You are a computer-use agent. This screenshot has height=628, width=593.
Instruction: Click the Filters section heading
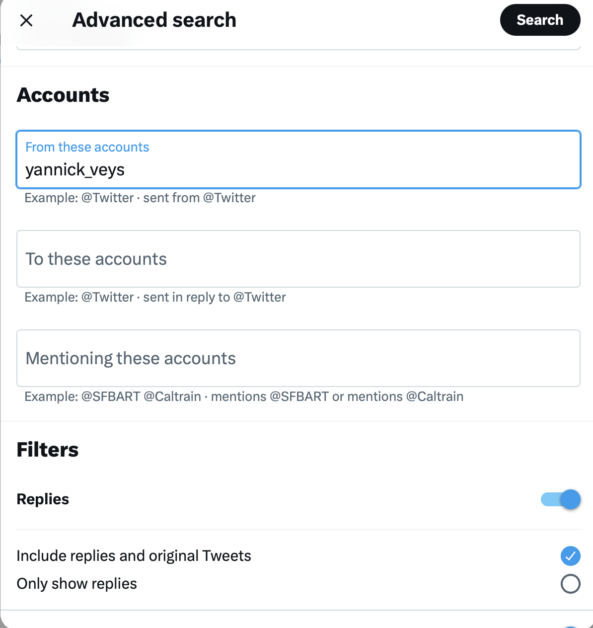click(x=48, y=450)
